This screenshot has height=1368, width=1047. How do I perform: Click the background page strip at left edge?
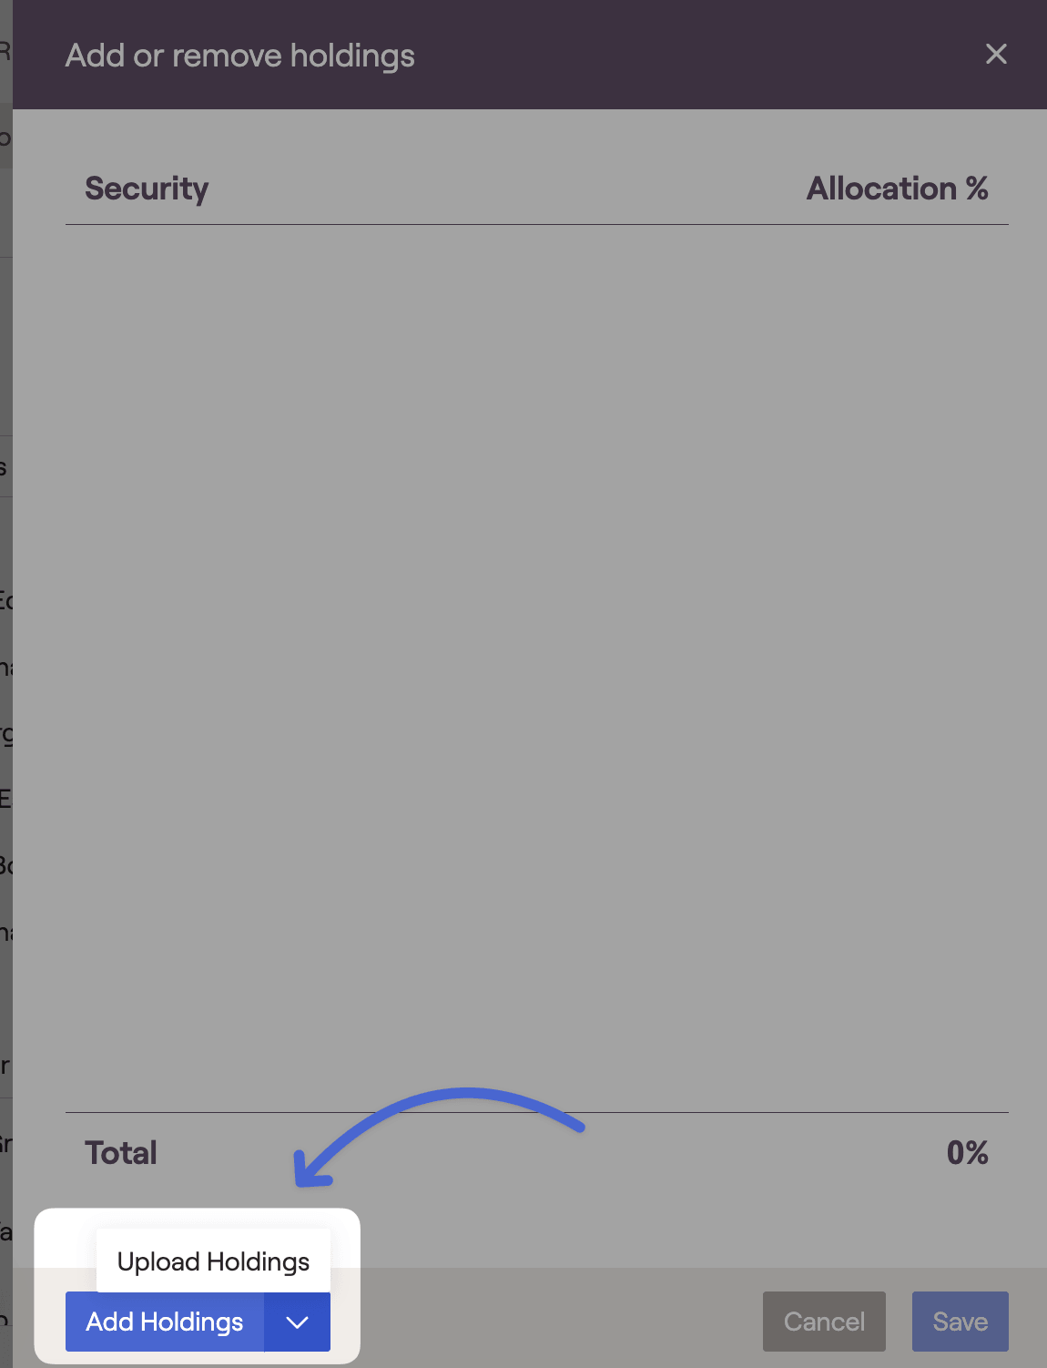(5, 364)
